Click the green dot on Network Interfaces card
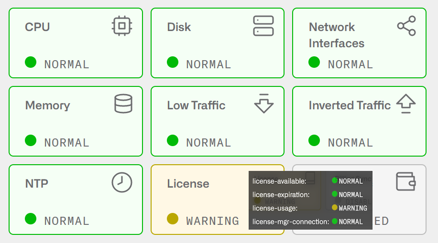This screenshot has width=438, height=243. pyautogui.click(x=314, y=62)
